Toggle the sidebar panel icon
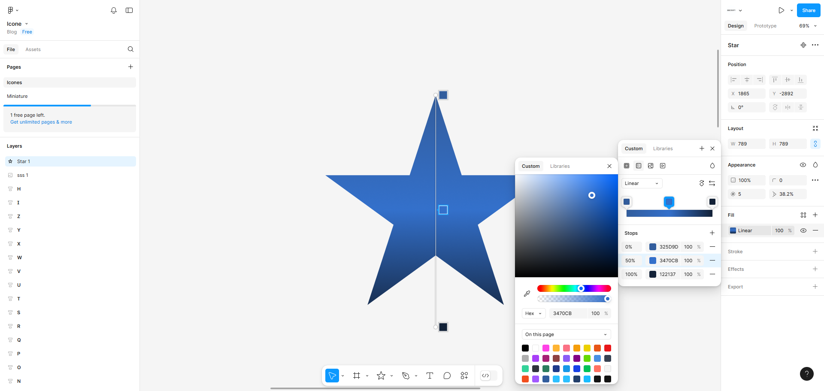 (x=129, y=10)
